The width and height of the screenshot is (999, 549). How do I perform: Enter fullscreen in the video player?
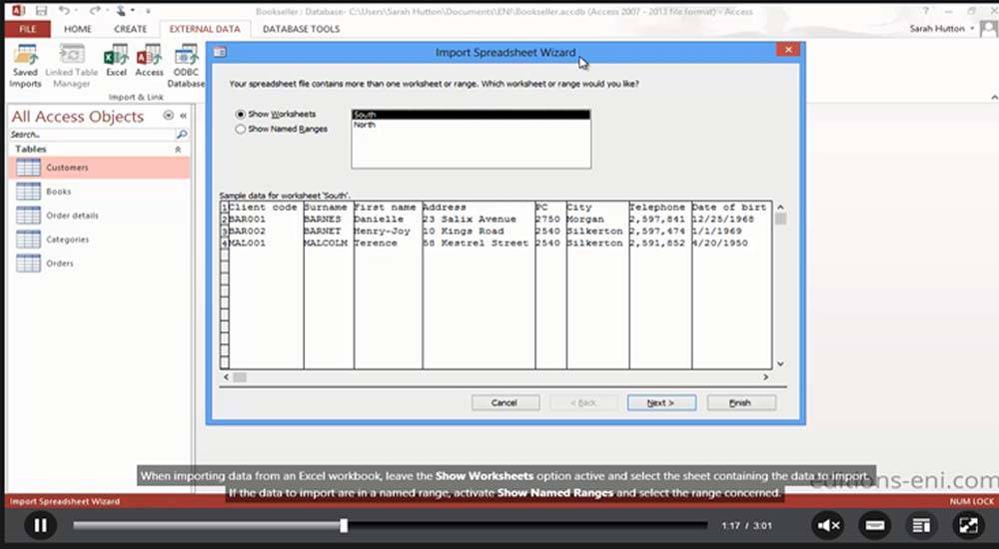pos(967,524)
